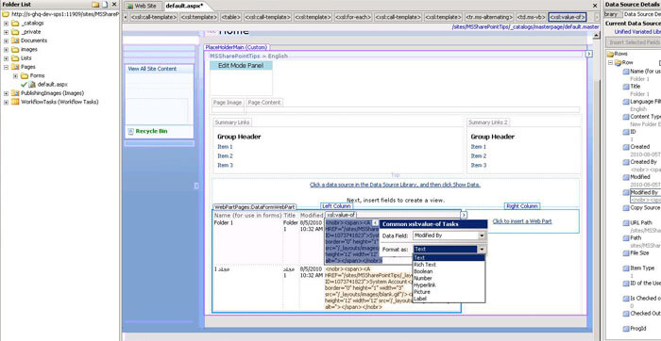This screenshot has width=661, height=341.
Task: Click the tr.ms-alternating tag
Action: point(489,17)
